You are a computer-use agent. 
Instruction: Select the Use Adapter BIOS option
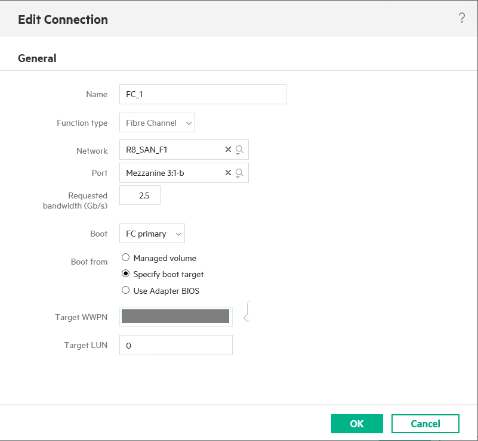point(125,290)
